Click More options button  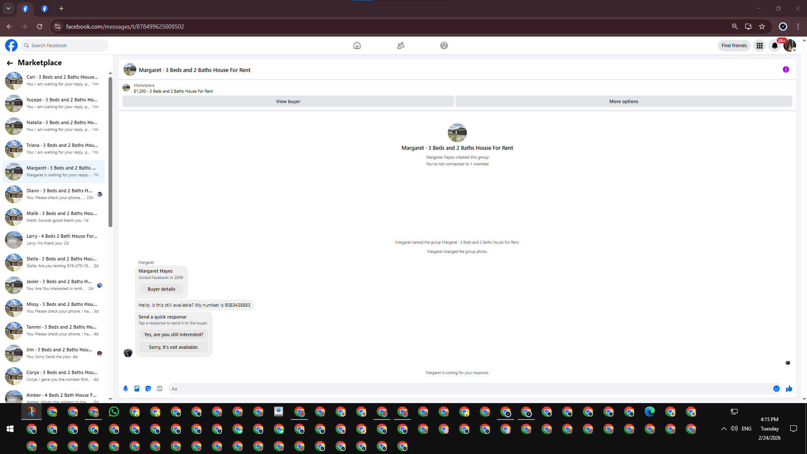point(624,101)
